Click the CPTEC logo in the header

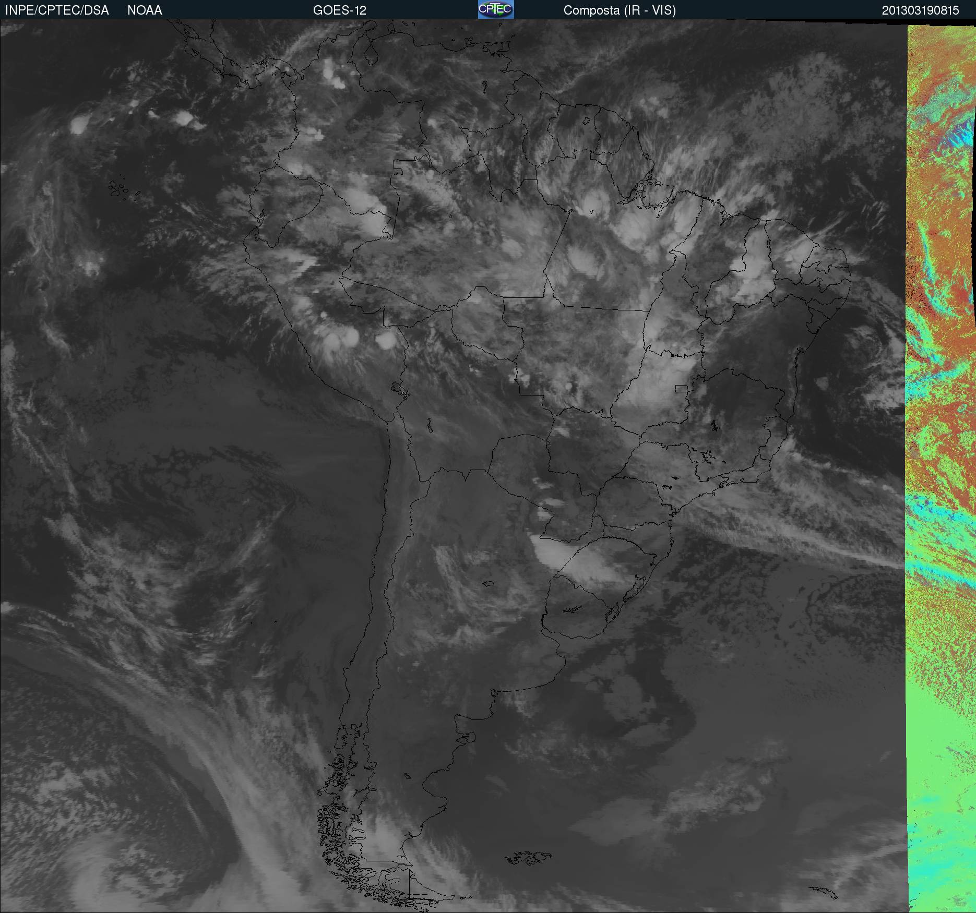[496, 9]
